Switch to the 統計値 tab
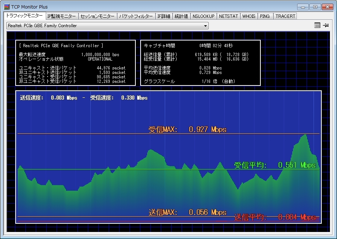Image resolution: width=337 pixels, height=239 pixels. [x=181, y=16]
